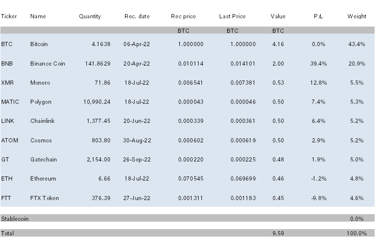Click rec price 0.000339
Screen dimensions: 375x237
tap(191, 121)
